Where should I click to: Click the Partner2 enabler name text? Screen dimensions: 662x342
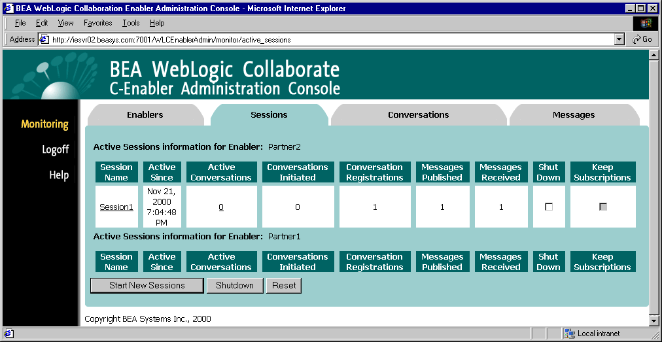[x=284, y=147]
